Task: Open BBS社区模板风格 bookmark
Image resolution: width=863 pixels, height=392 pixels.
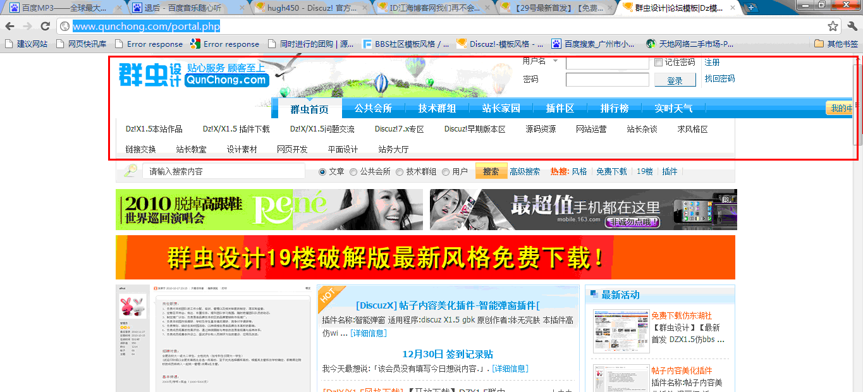Action: (x=405, y=44)
